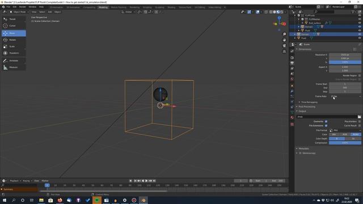Enable the Cache Result checkbox
The image size is (363, 204).
click(359, 126)
